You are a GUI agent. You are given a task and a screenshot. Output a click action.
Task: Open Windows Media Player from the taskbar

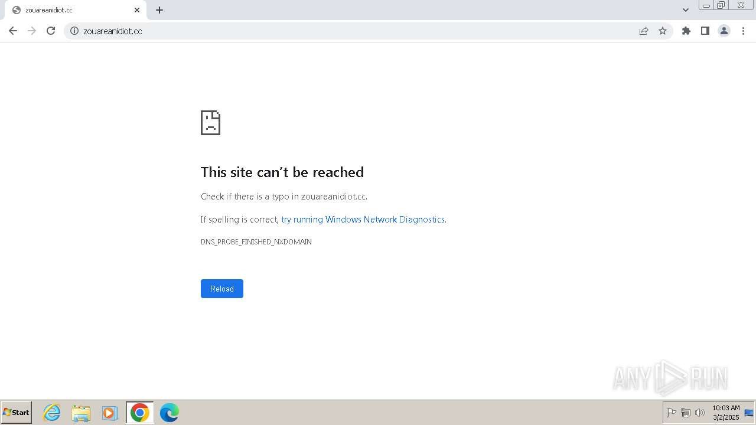coord(110,413)
